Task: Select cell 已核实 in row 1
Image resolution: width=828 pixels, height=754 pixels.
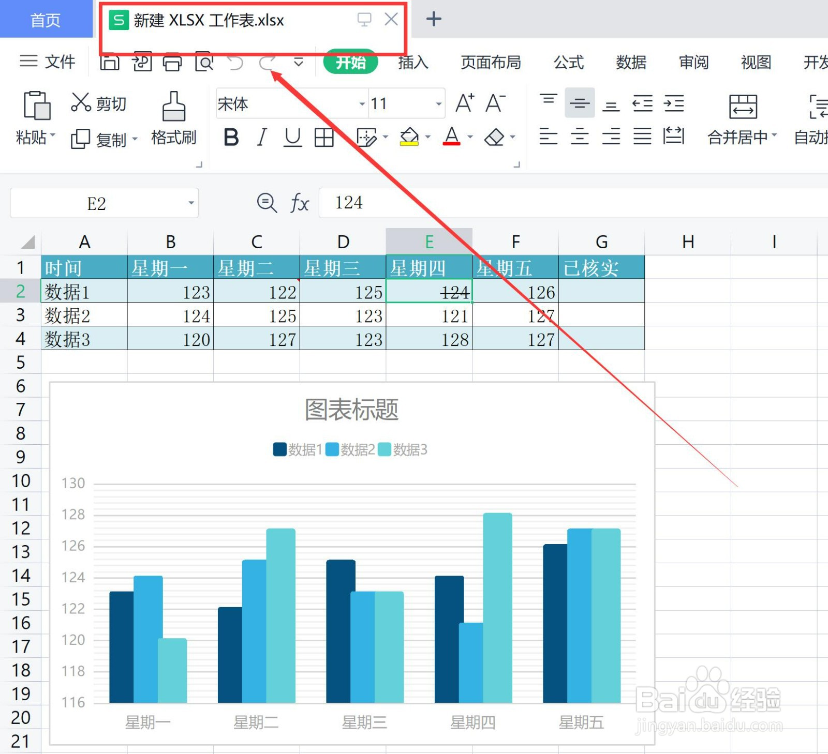Action: 601,267
